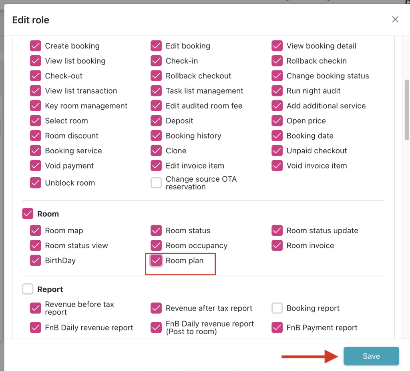Toggle the Unpaid checkout checkbox
This screenshot has height=371, width=410.
coord(277,151)
